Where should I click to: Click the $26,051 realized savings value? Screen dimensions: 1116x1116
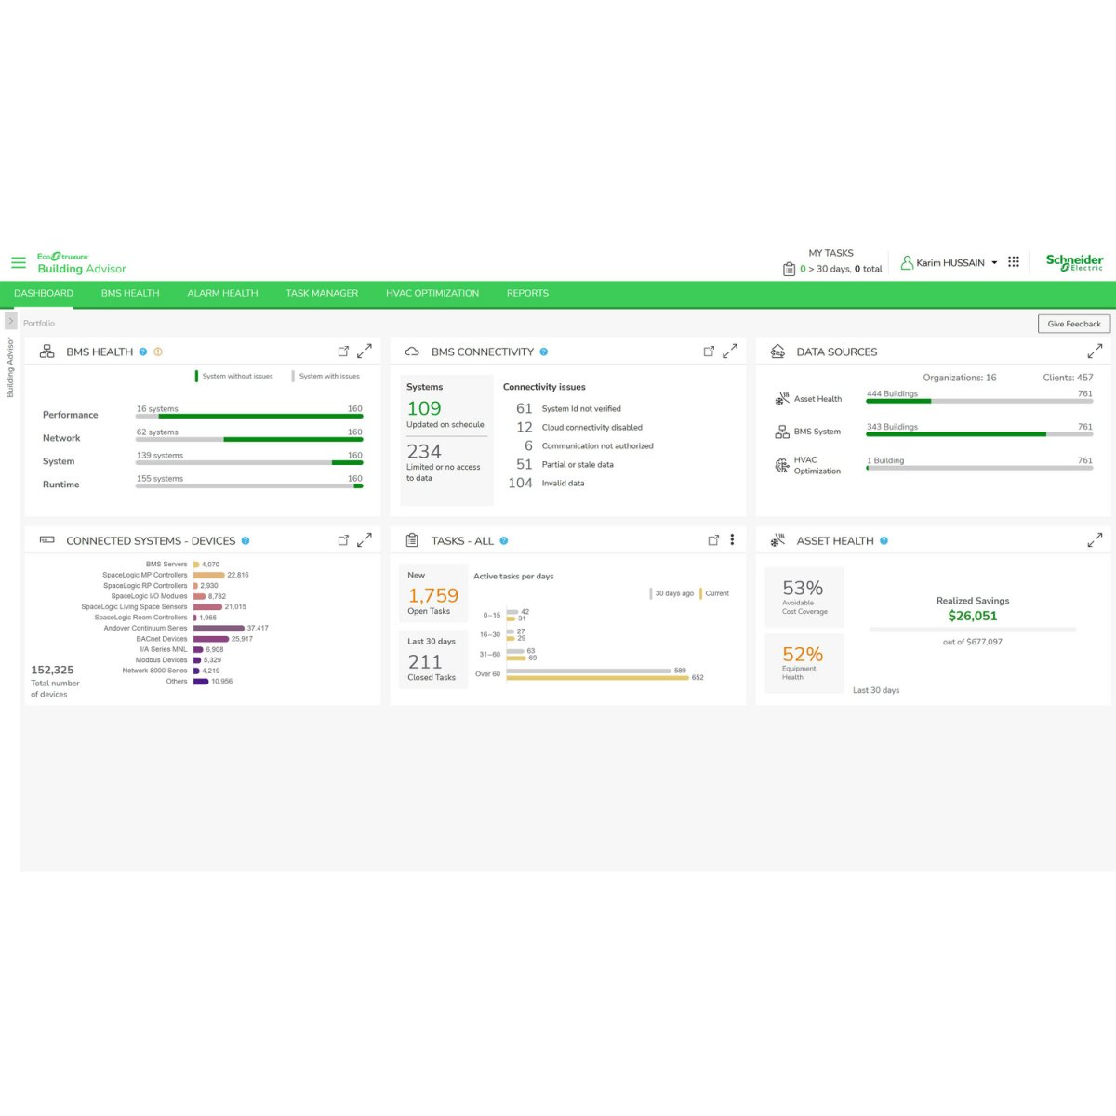973,616
